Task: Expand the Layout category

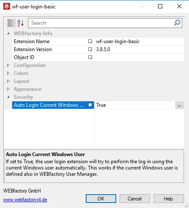Action: (8, 81)
